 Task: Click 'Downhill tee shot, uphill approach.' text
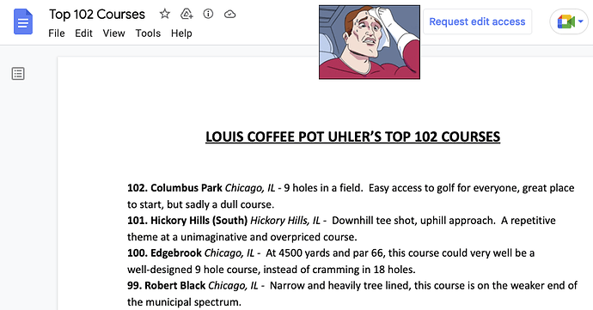[x=413, y=221]
